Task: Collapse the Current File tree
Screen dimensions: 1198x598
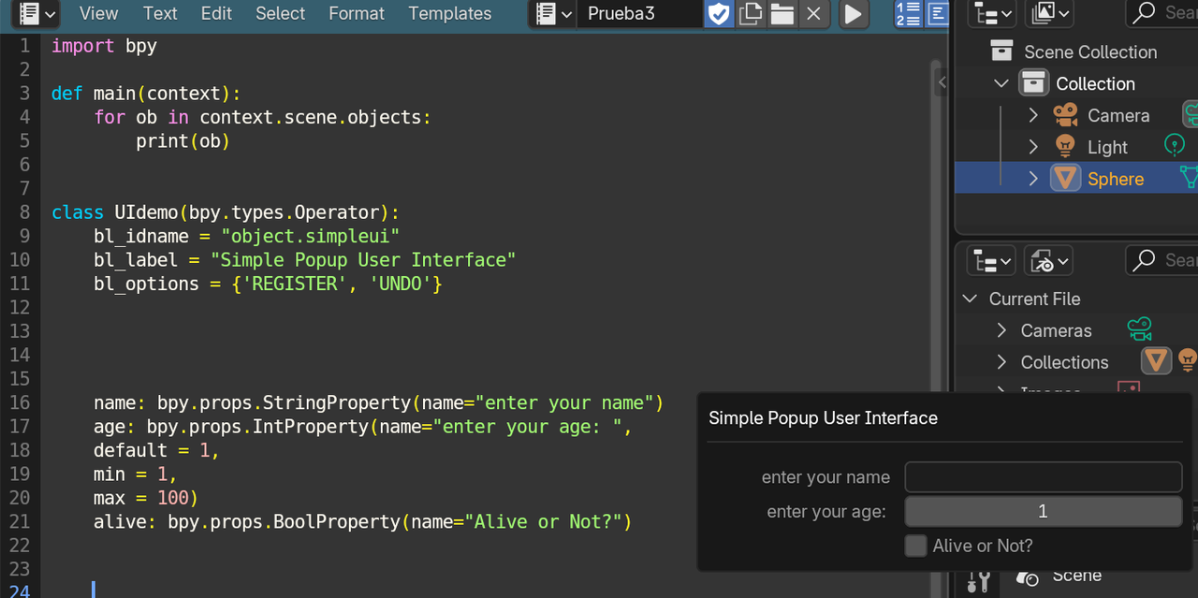Action: (x=970, y=299)
